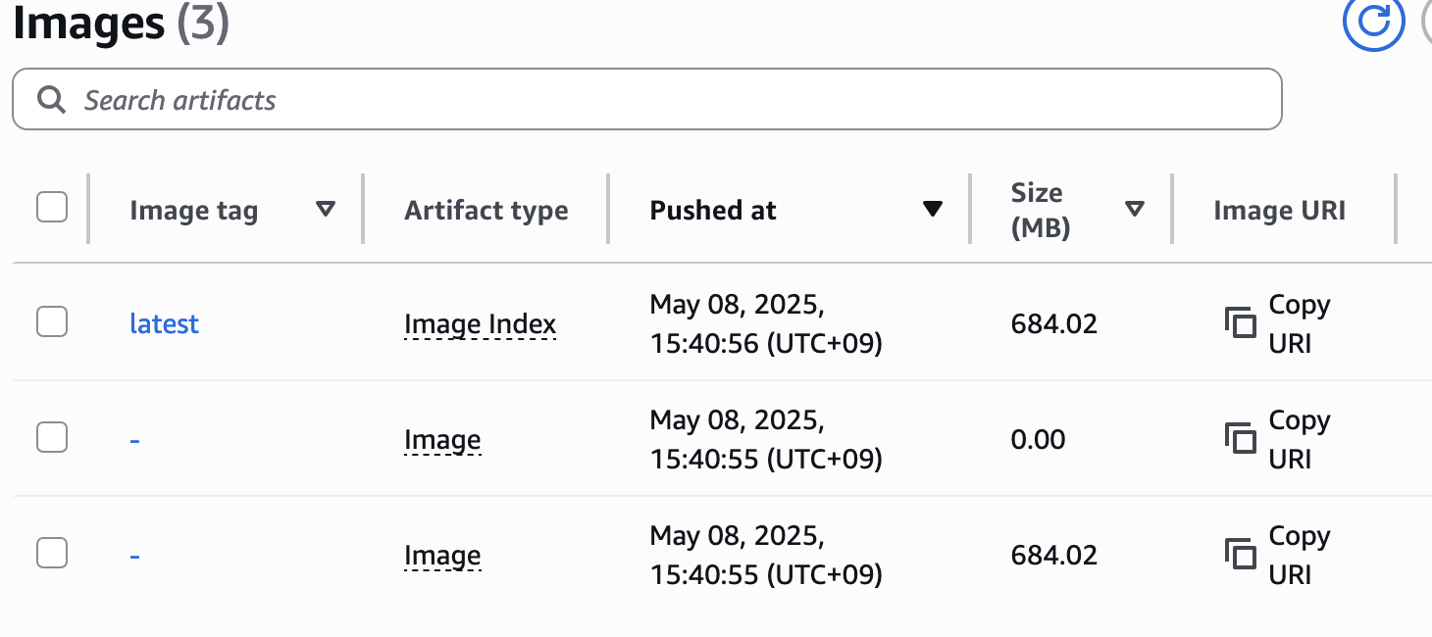Click the Artifact type column header
The height and width of the screenshot is (637, 1432).
coord(486,210)
